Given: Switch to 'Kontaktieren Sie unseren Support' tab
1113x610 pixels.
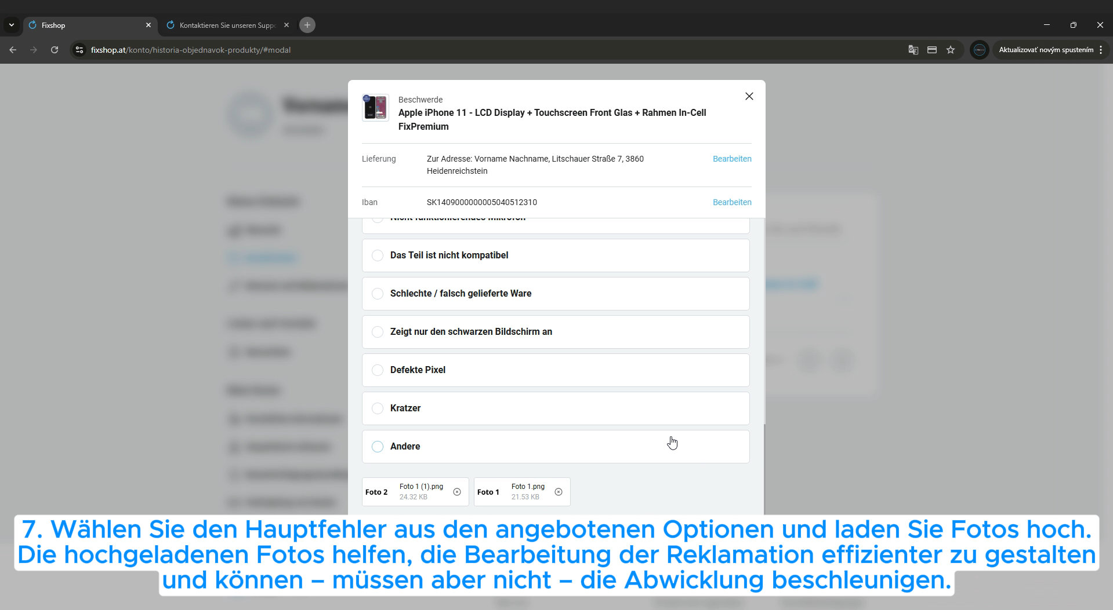Looking at the screenshot, I should 227,25.
